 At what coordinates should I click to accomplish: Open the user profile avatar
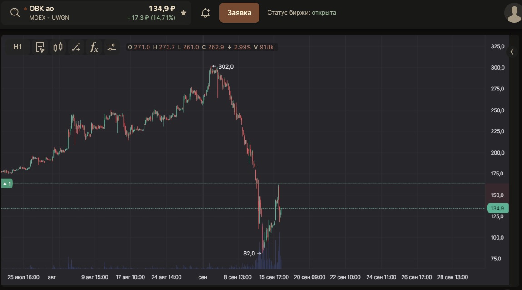pyautogui.click(x=513, y=13)
